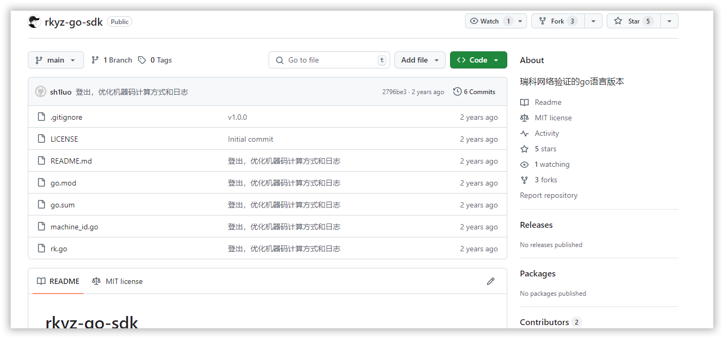Click the Go to file search field

[x=329, y=60]
